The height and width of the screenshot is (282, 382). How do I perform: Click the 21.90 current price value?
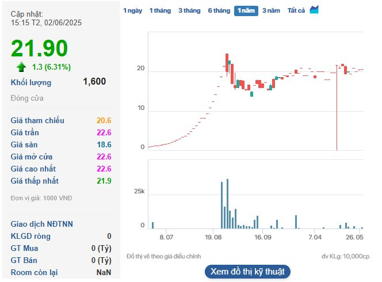tap(39, 48)
